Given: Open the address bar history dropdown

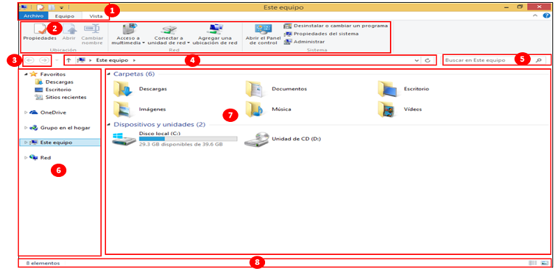Looking at the screenshot, I should pos(417,61).
